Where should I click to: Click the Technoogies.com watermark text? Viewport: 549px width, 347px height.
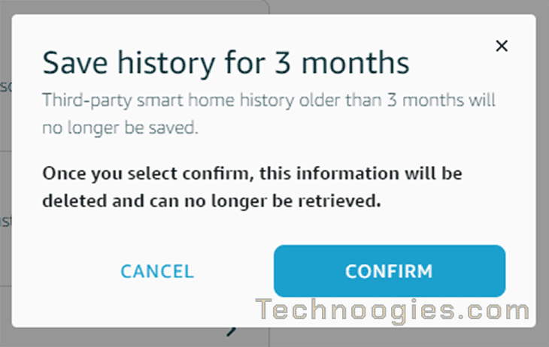tap(392, 310)
